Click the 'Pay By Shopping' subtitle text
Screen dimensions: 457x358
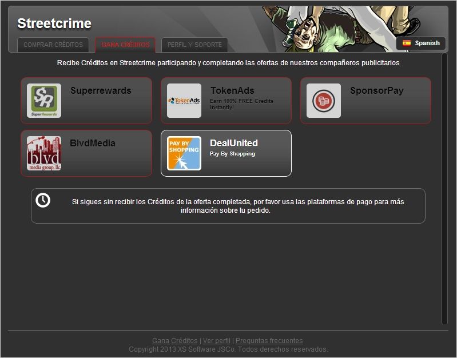tap(232, 154)
